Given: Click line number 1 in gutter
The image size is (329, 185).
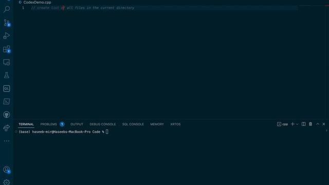Looking at the screenshot, I should (x=23, y=8).
